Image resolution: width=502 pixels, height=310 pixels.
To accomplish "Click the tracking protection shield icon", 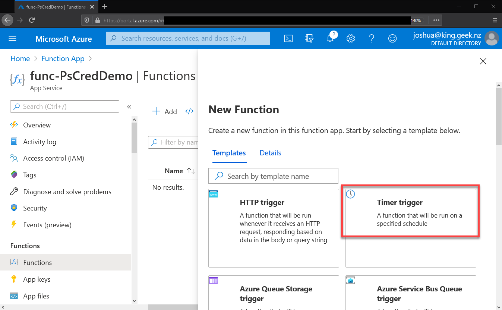I will click(86, 20).
